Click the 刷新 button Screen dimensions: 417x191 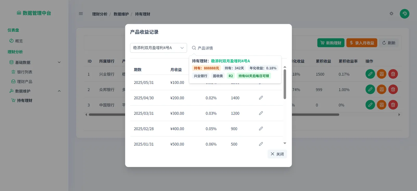tap(389, 43)
